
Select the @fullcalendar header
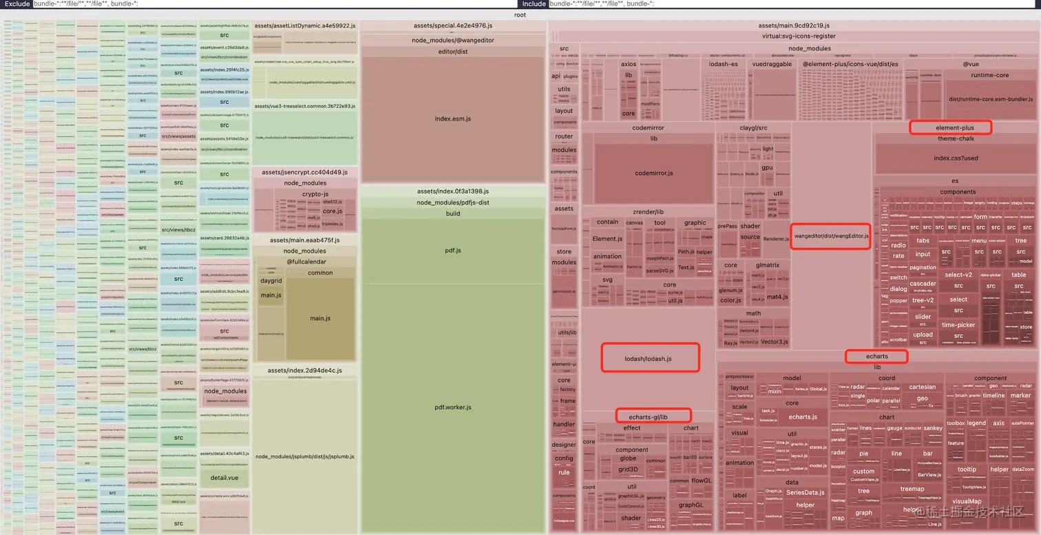coord(306,262)
